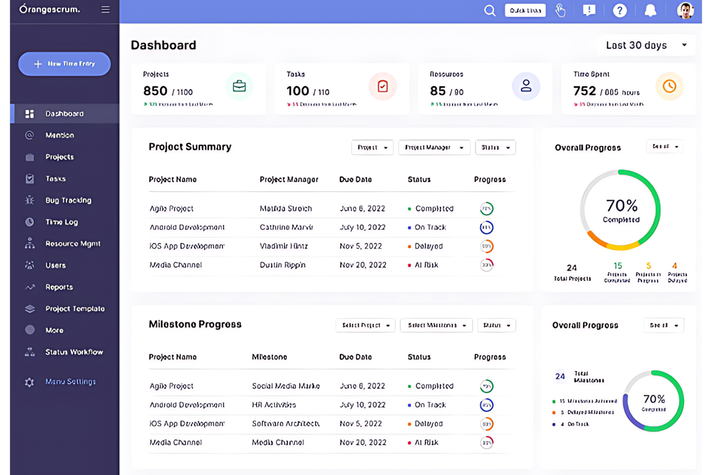Click the help question mark icon
712x475 pixels.
point(620,10)
